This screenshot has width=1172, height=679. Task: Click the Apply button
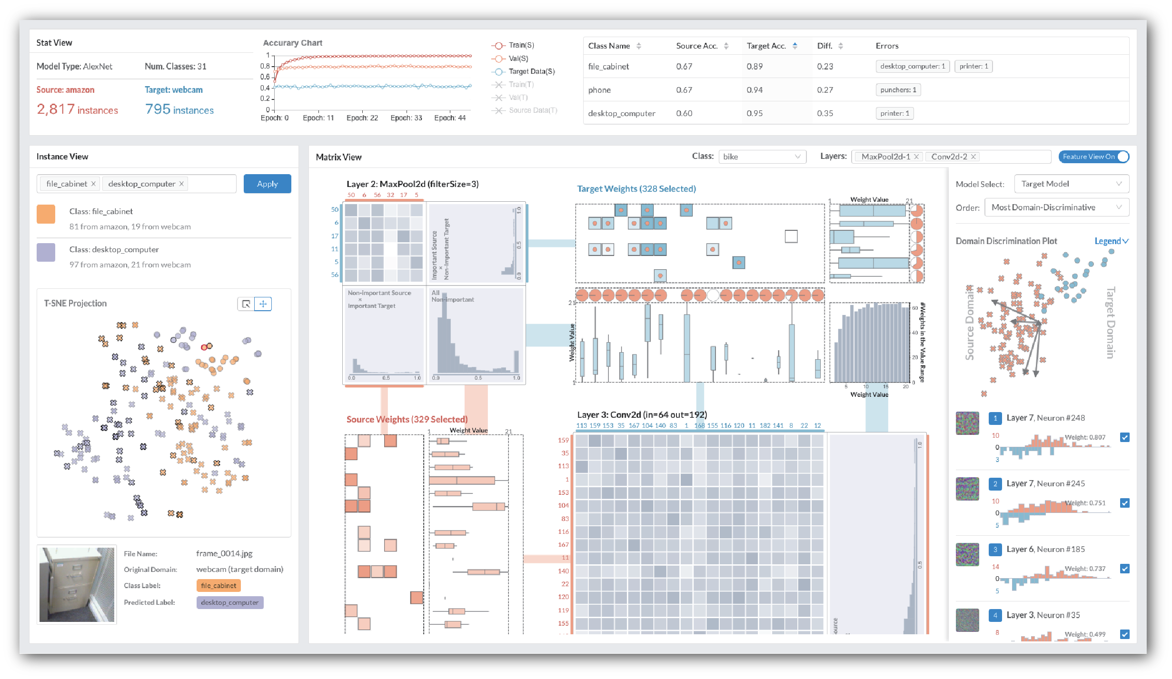267,184
